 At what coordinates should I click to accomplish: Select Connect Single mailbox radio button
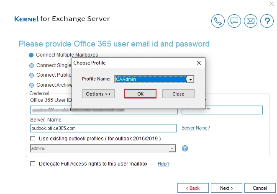coord(32,66)
